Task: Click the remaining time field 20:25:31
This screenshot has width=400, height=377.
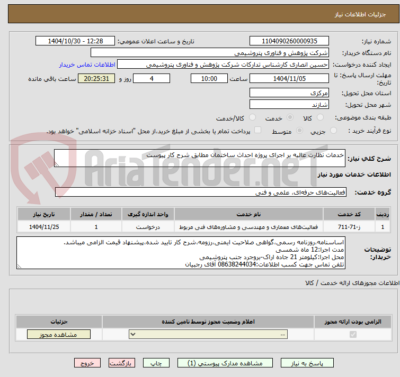Action: point(96,78)
